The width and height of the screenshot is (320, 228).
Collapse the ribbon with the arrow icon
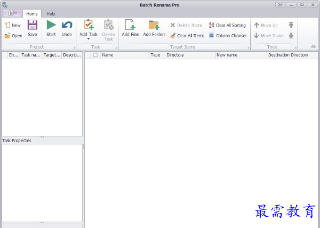(x=313, y=47)
